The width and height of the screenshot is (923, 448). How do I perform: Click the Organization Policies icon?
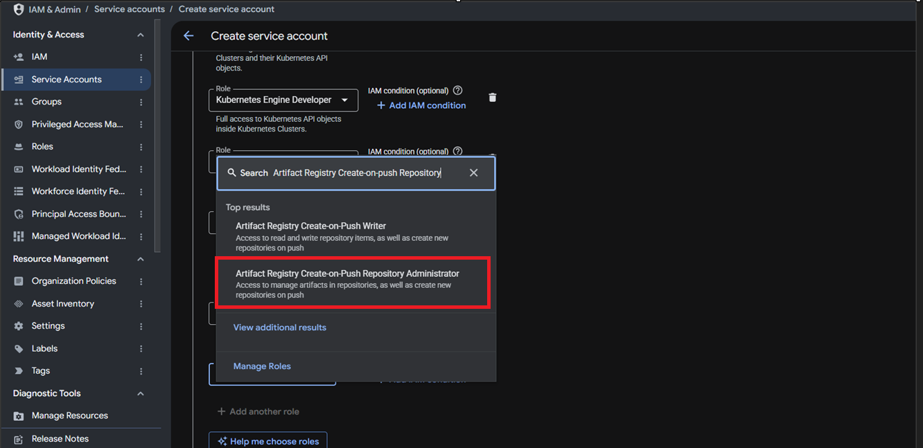tap(19, 281)
